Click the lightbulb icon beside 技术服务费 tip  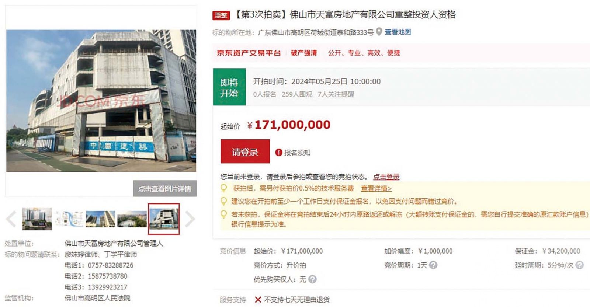[x=223, y=188]
